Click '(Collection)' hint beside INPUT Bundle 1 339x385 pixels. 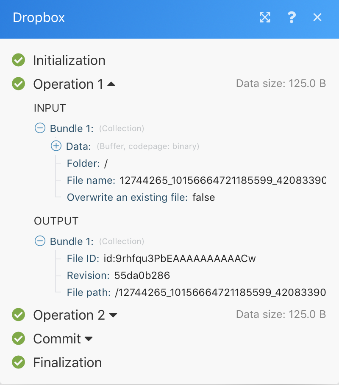(122, 129)
